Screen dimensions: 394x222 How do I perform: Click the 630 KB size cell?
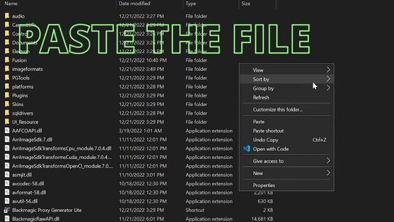265,201
